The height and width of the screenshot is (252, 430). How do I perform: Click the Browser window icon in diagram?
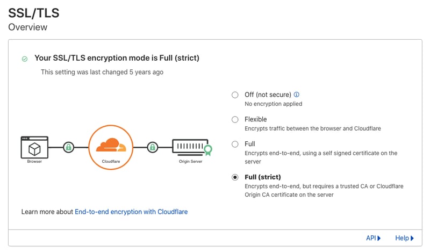pos(34,147)
